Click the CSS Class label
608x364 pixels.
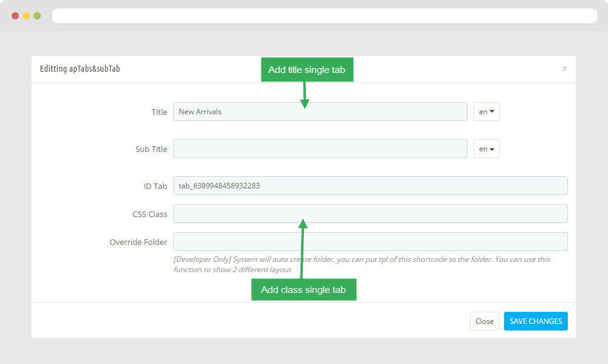150,215
